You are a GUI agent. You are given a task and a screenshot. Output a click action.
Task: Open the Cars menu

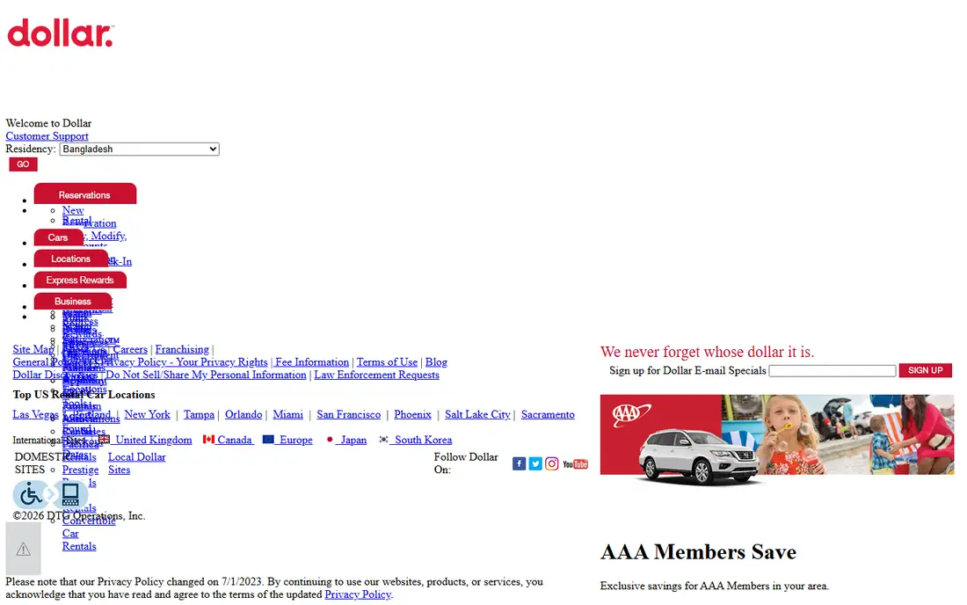coord(58,237)
